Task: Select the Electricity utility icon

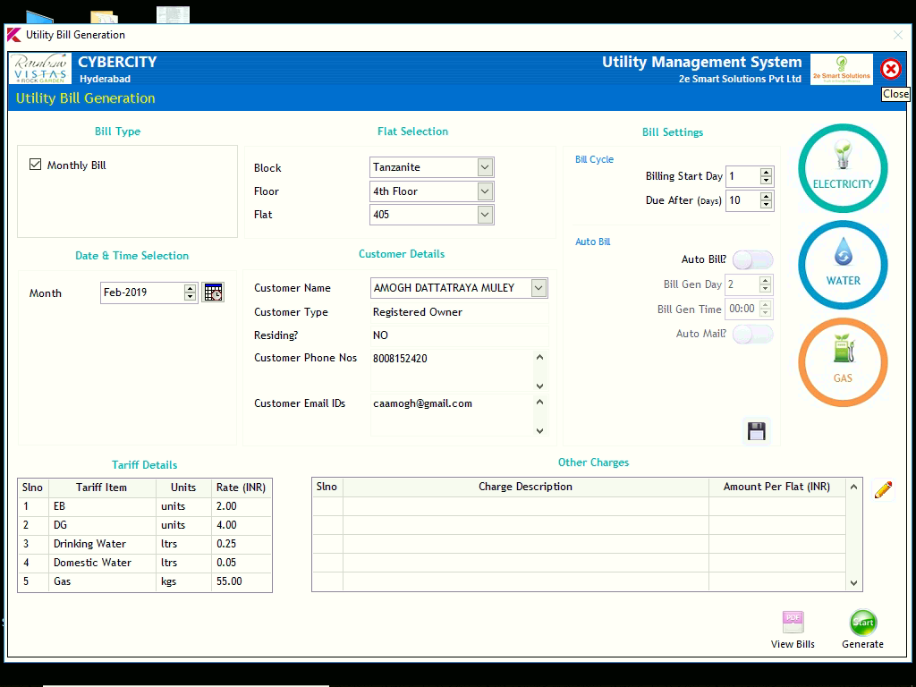Action: [843, 168]
